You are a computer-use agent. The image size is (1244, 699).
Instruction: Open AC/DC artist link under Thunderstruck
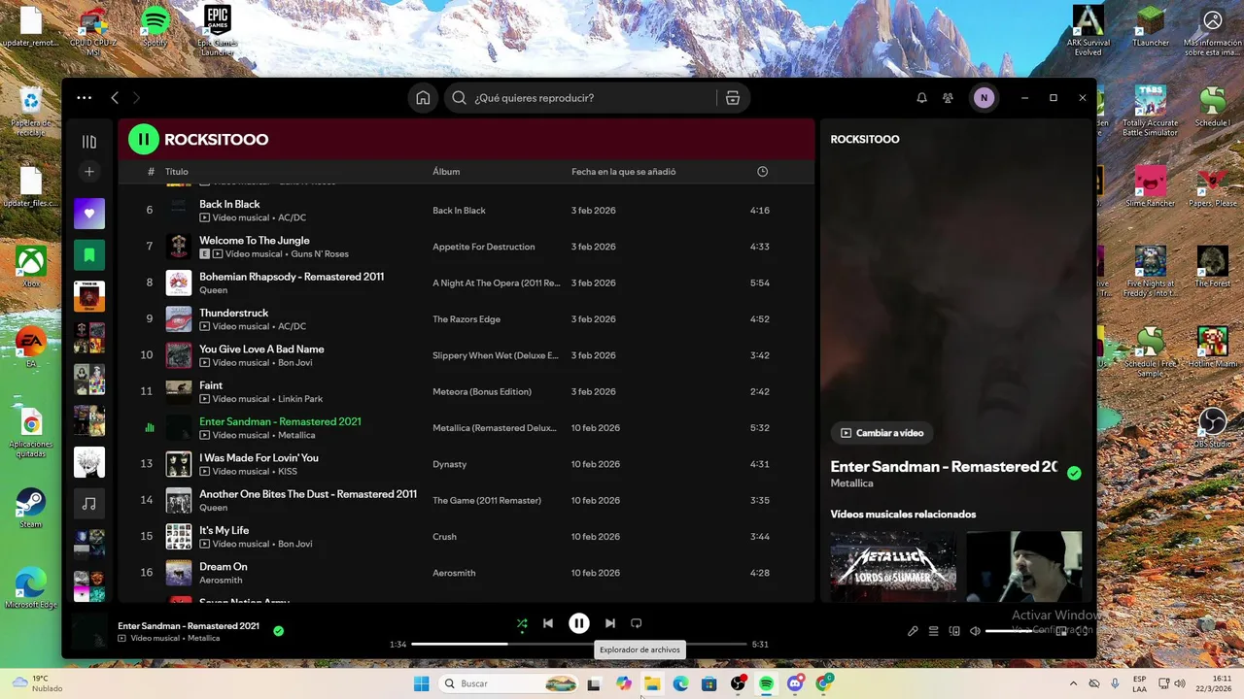pyautogui.click(x=292, y=327)
